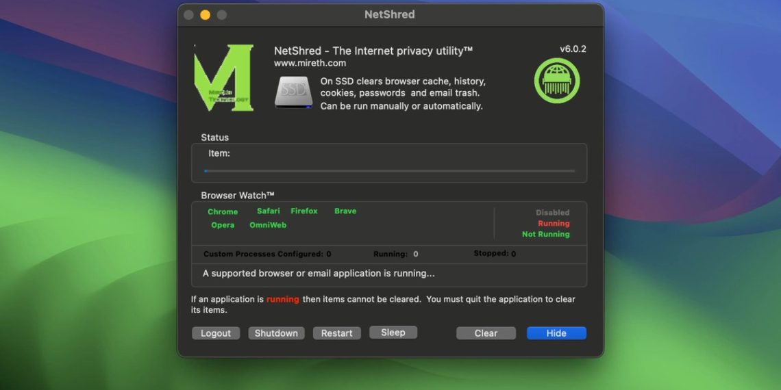Select Opera in Browser Watch
This screenshot has width=781, height=390.
click(x=223, y=225)
